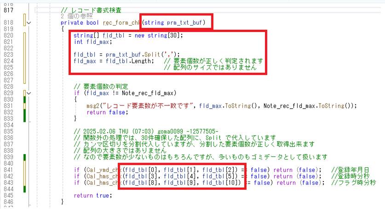
Task: Click the yellow change marker beside line 821
Action: pos(24,42)
